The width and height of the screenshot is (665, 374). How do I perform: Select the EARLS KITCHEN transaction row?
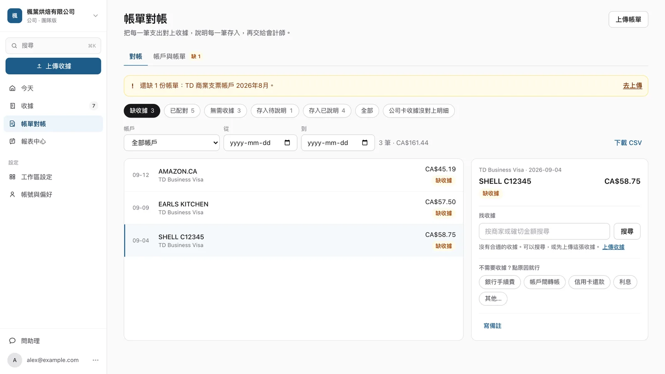click(293, 208)
